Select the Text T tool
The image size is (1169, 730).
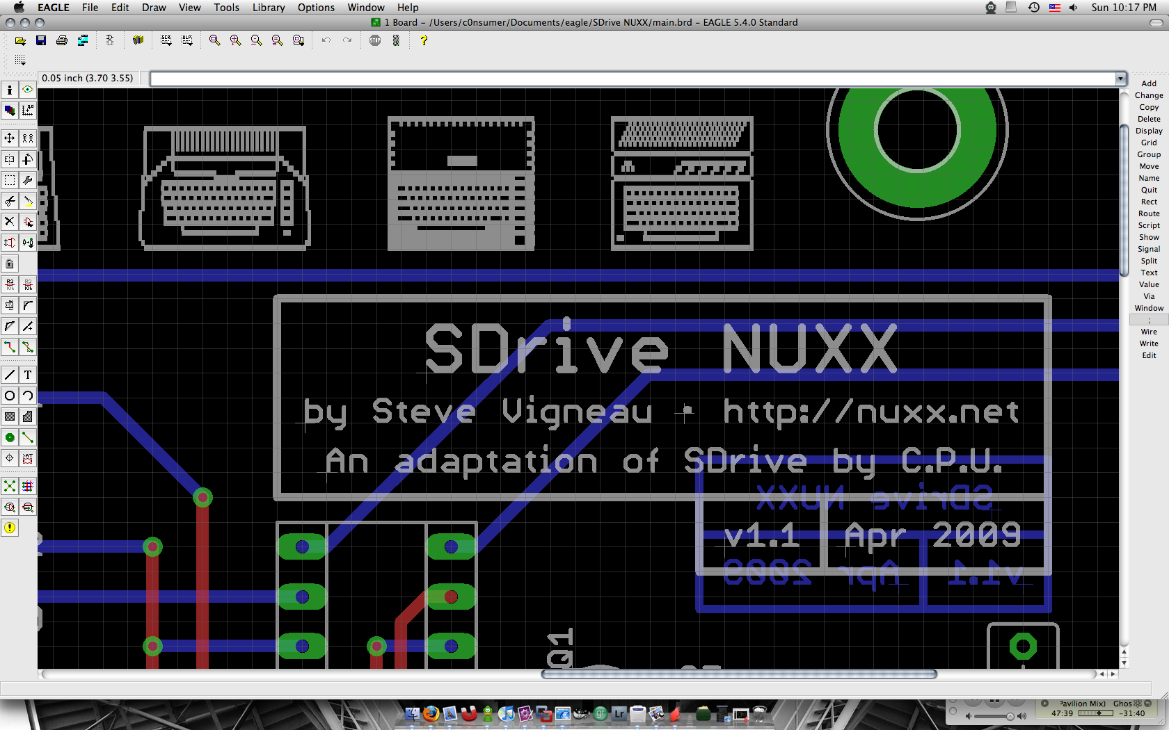point(28,375)
